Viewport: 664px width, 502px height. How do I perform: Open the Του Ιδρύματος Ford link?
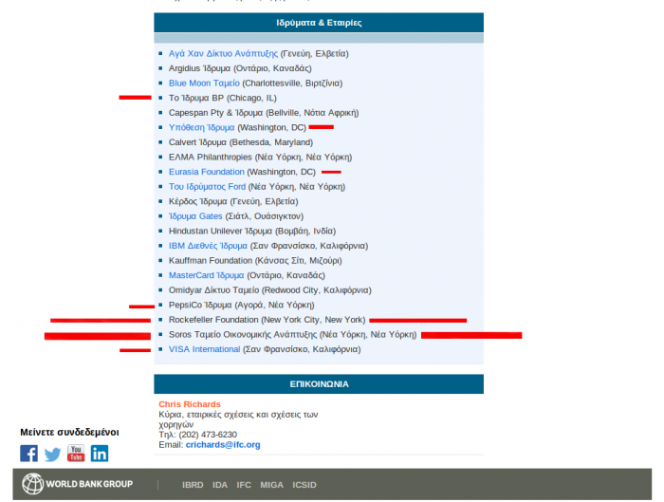click(x=207, y=186)
